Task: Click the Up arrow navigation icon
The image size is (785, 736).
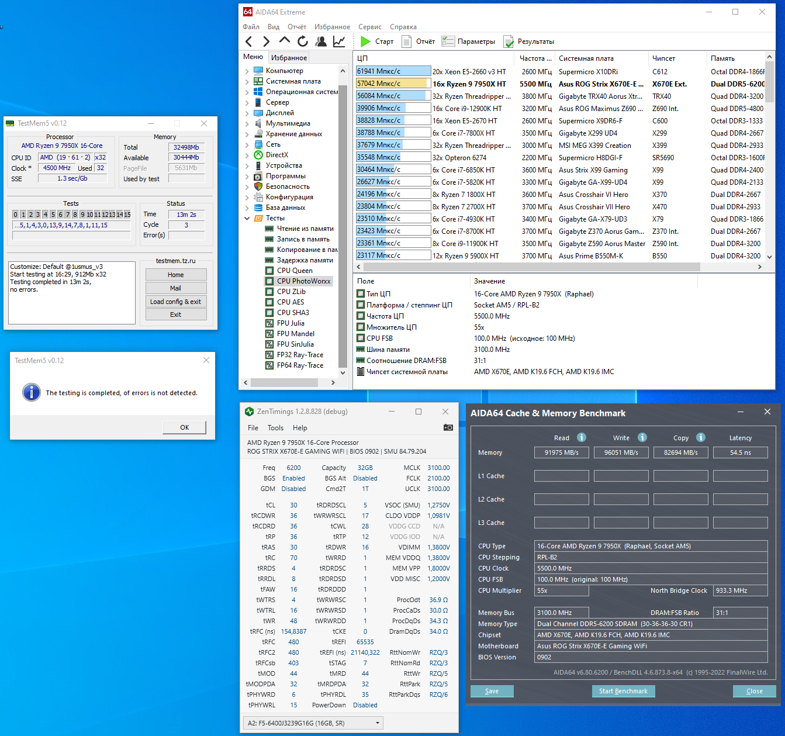Action: (285, 41)
